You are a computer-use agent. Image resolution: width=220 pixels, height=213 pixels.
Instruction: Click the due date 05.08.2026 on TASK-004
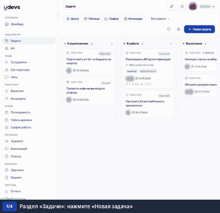click(x=81, y=70)
